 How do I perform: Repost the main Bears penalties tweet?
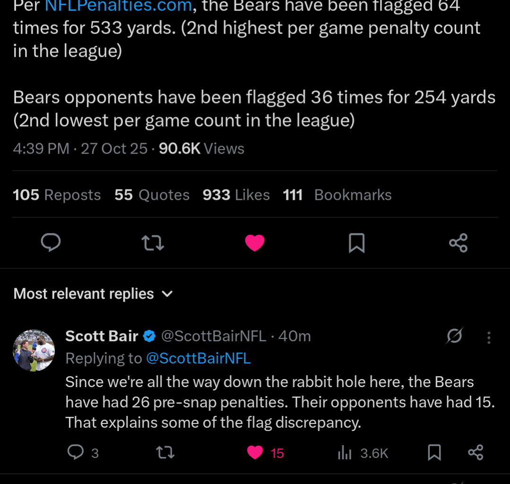coord(152,243)
